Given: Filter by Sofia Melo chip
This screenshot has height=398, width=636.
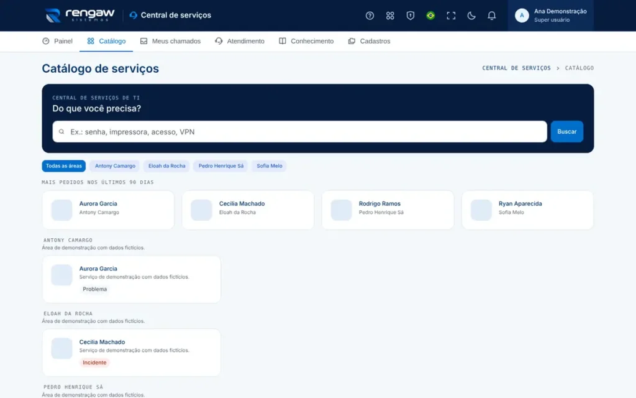Looking at the screenshot, I should coord(270,165).
